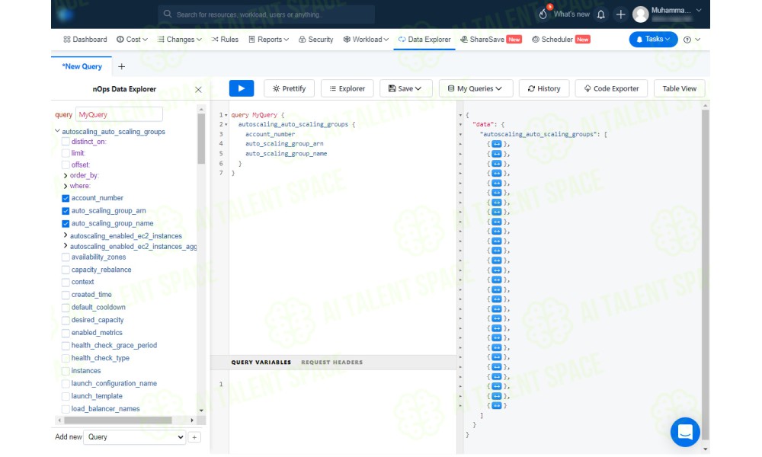Viewport: 762px width, 457px height.
Task: Open the help question mark icon
Action: pos(687,40)
